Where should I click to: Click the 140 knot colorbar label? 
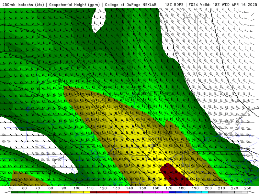[129, 188]
